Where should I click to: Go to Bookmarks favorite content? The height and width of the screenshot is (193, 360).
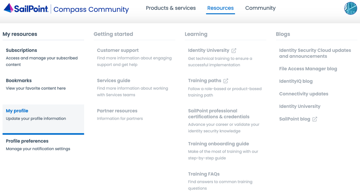(19, 81)
